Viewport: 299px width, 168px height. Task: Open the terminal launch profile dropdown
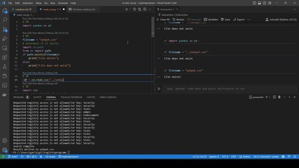pyautogui.click(x=270, y=97)
